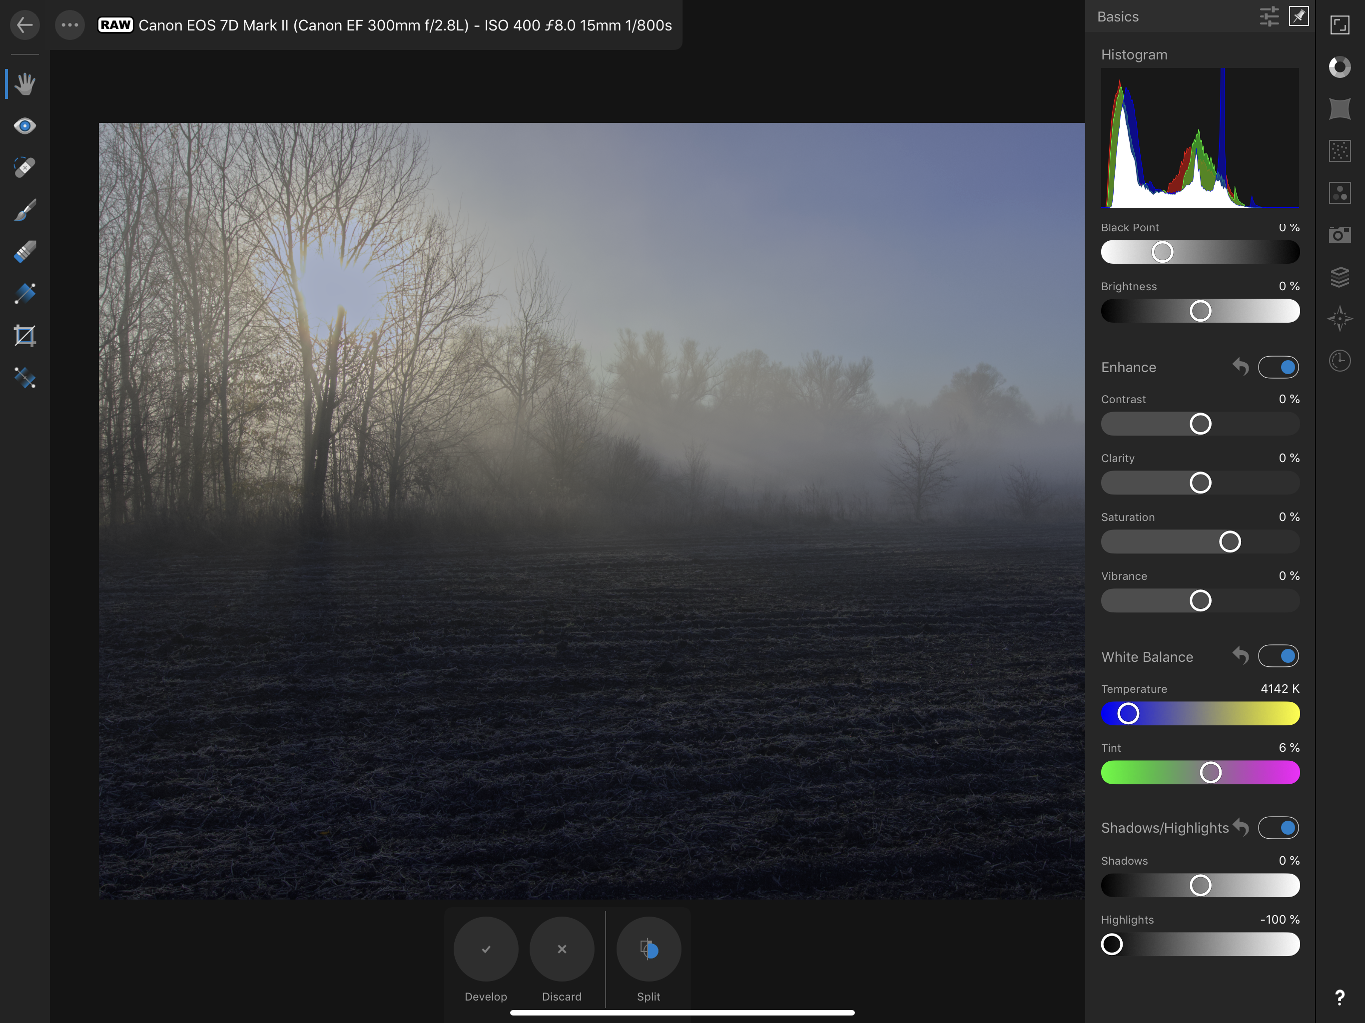Screen dimensions: 1365x1023
Task: Click the -100 % Highlights value
Action: (x=1280, y=919)
